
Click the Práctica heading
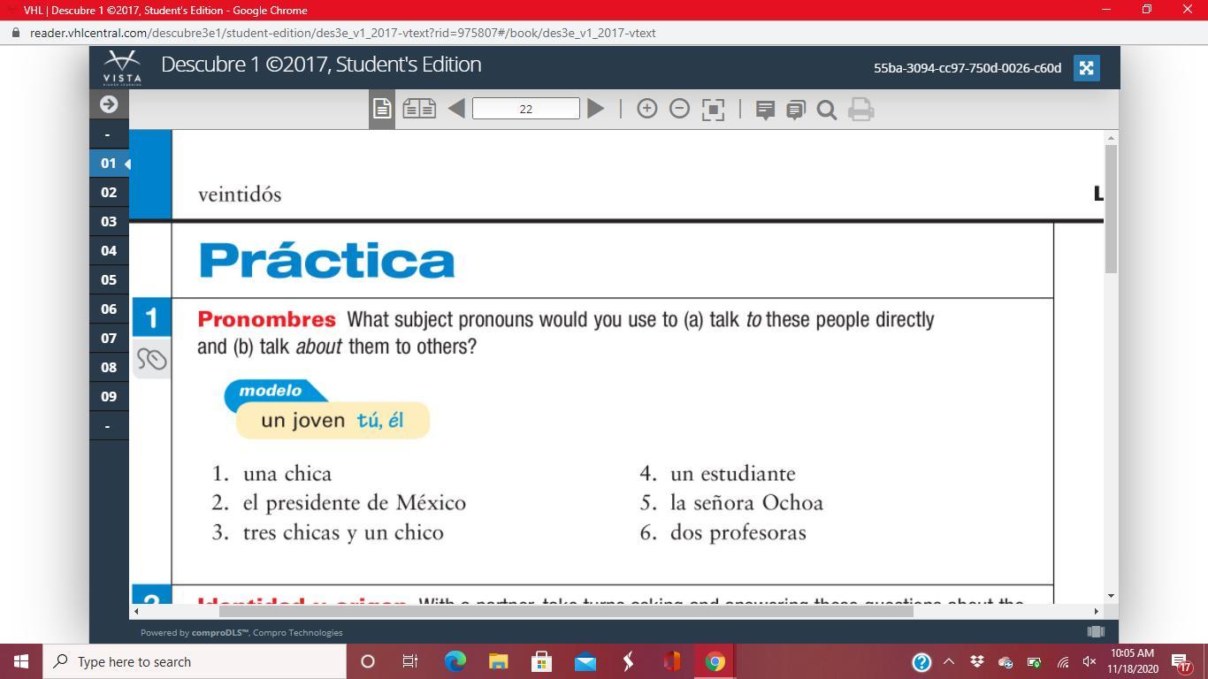[326, 260]
